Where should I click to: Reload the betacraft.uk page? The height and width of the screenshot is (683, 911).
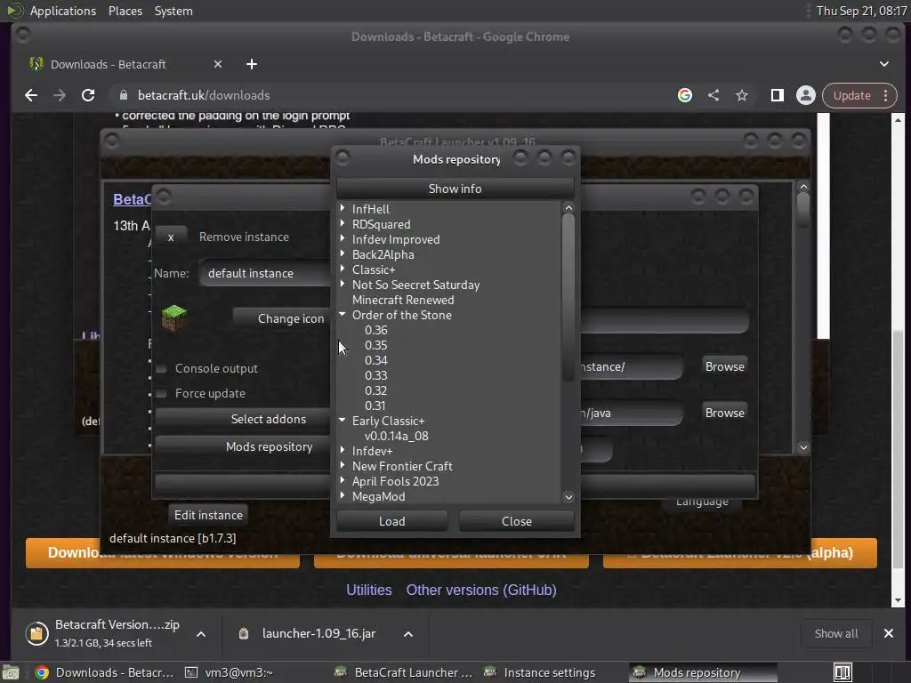click(88, 95)
